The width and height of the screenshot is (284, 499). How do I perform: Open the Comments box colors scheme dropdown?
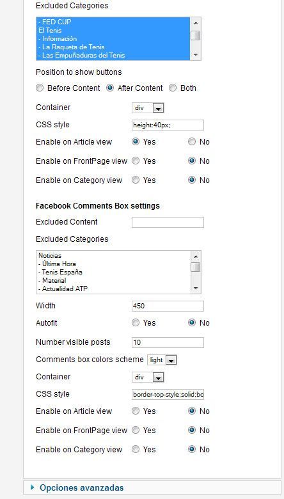(162, 360)
